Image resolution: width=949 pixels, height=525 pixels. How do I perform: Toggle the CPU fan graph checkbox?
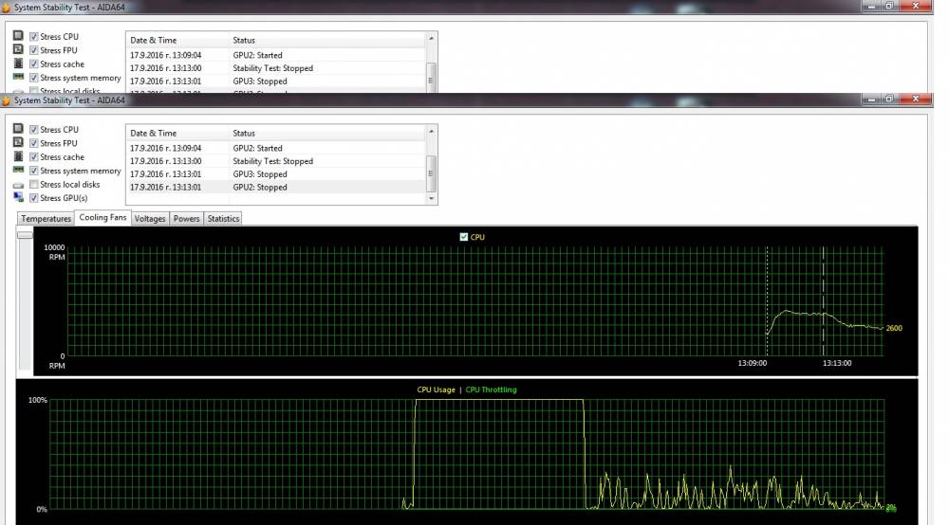(x=464, y=237)
